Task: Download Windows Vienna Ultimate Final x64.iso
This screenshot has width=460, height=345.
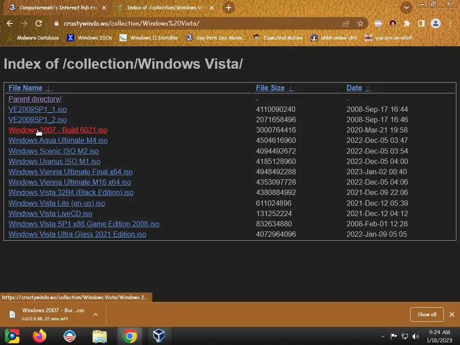Action: tap(71, 172)
